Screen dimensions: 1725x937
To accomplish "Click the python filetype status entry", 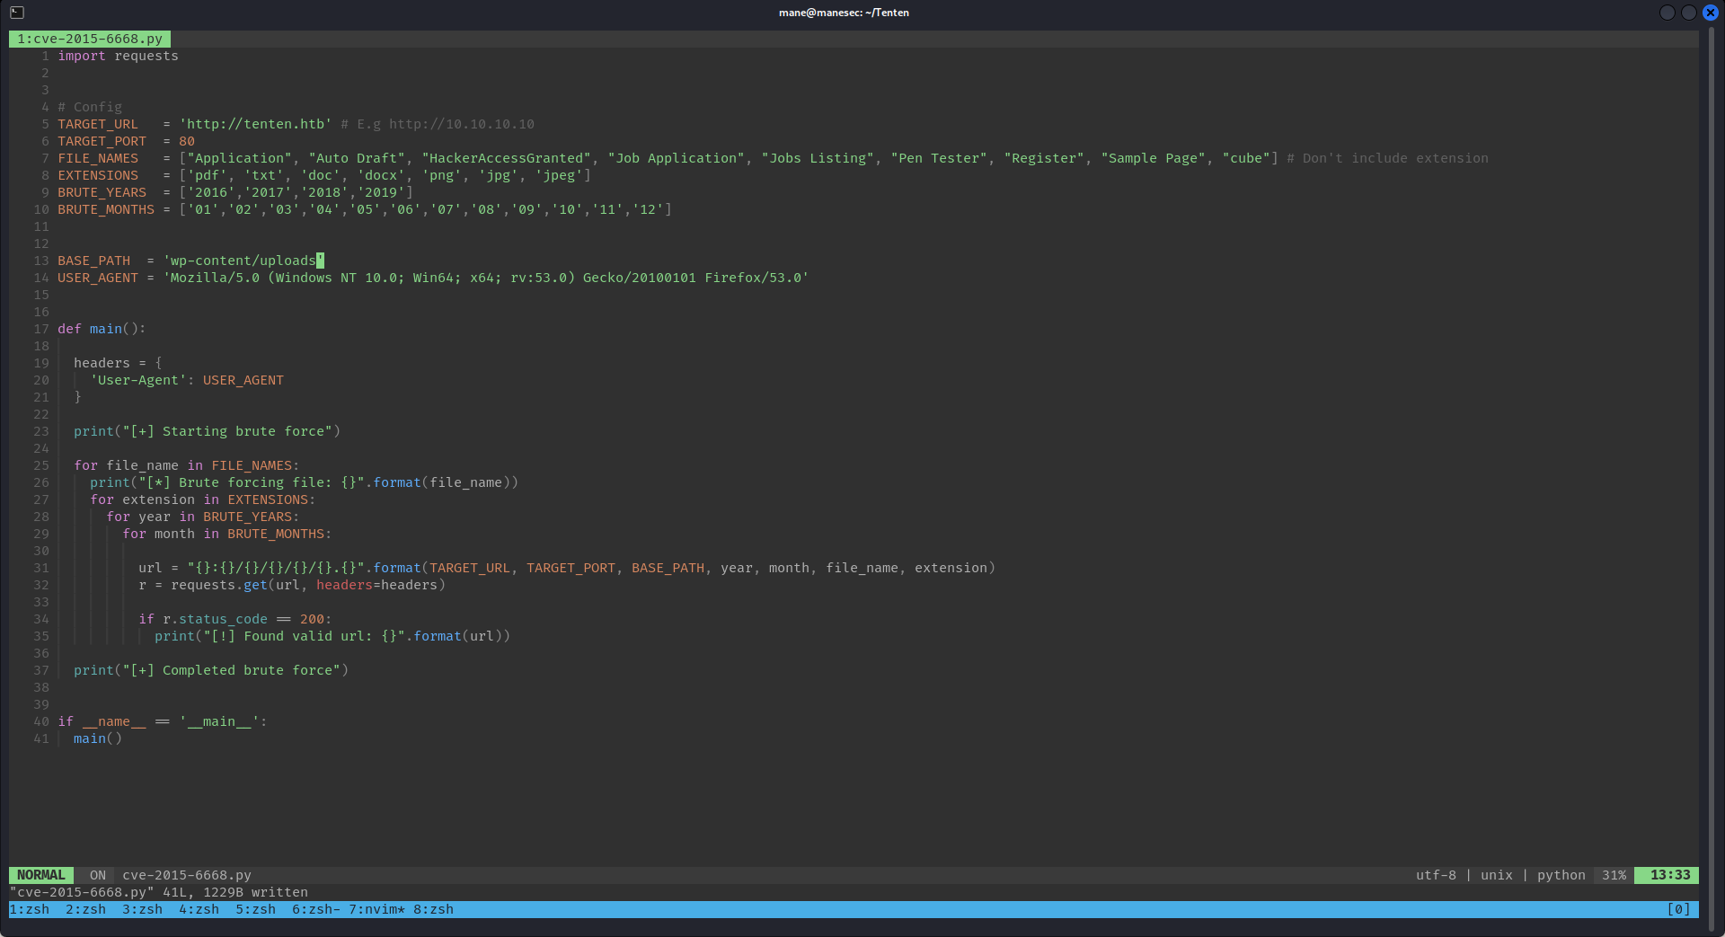I will (1561, 875).
